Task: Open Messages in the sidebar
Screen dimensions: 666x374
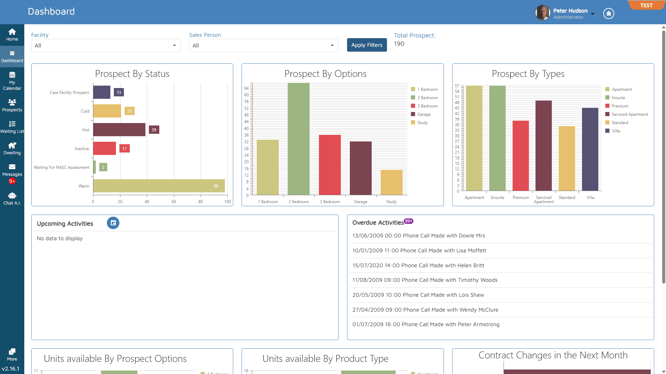Action: (12, 173)
